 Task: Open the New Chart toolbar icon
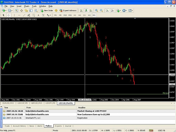[x=3, y=10]
